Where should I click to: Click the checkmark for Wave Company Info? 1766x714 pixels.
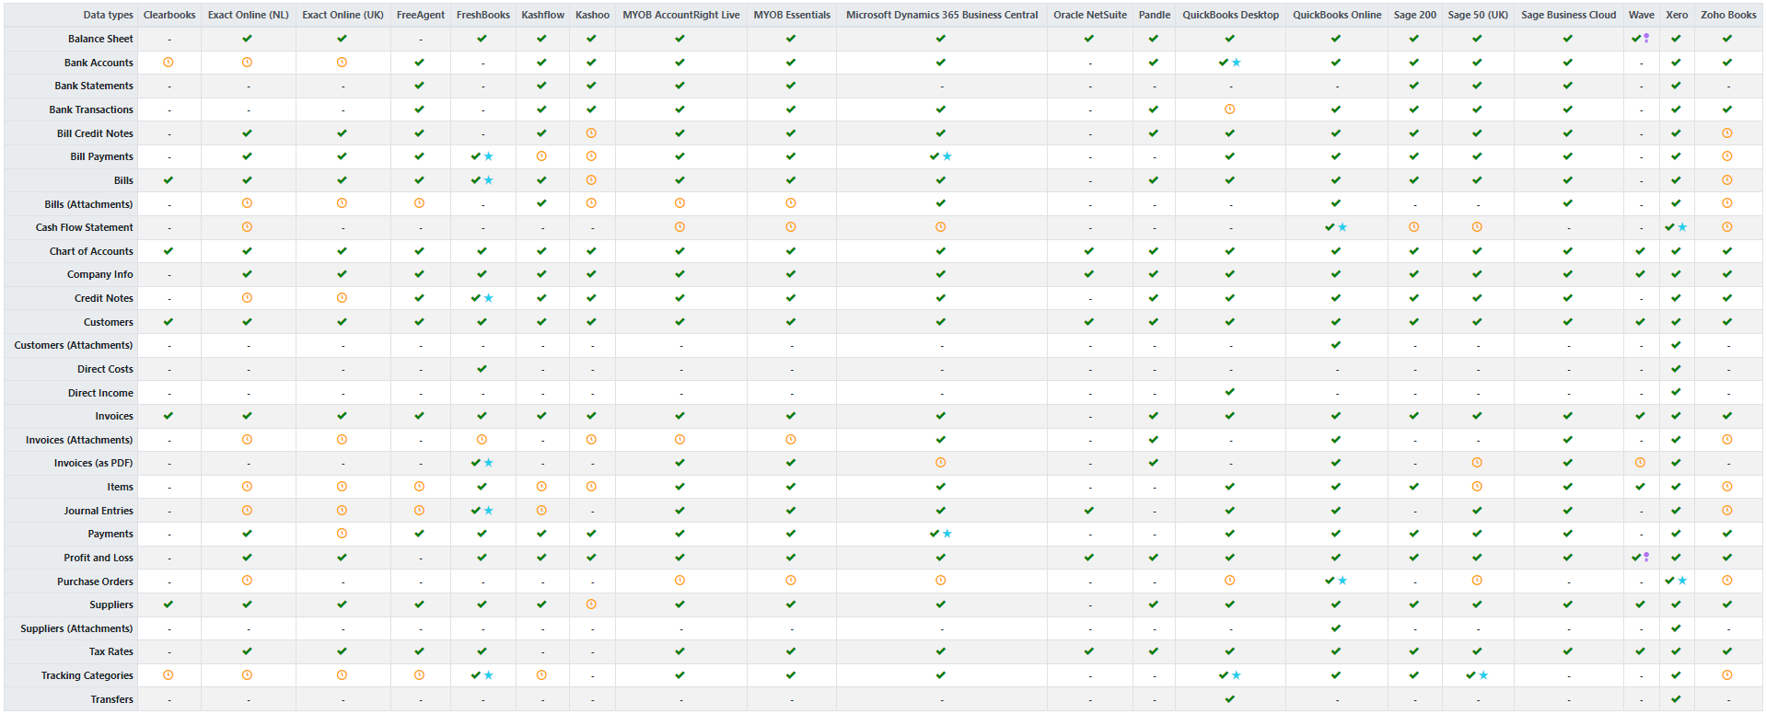coord(1640,274)
